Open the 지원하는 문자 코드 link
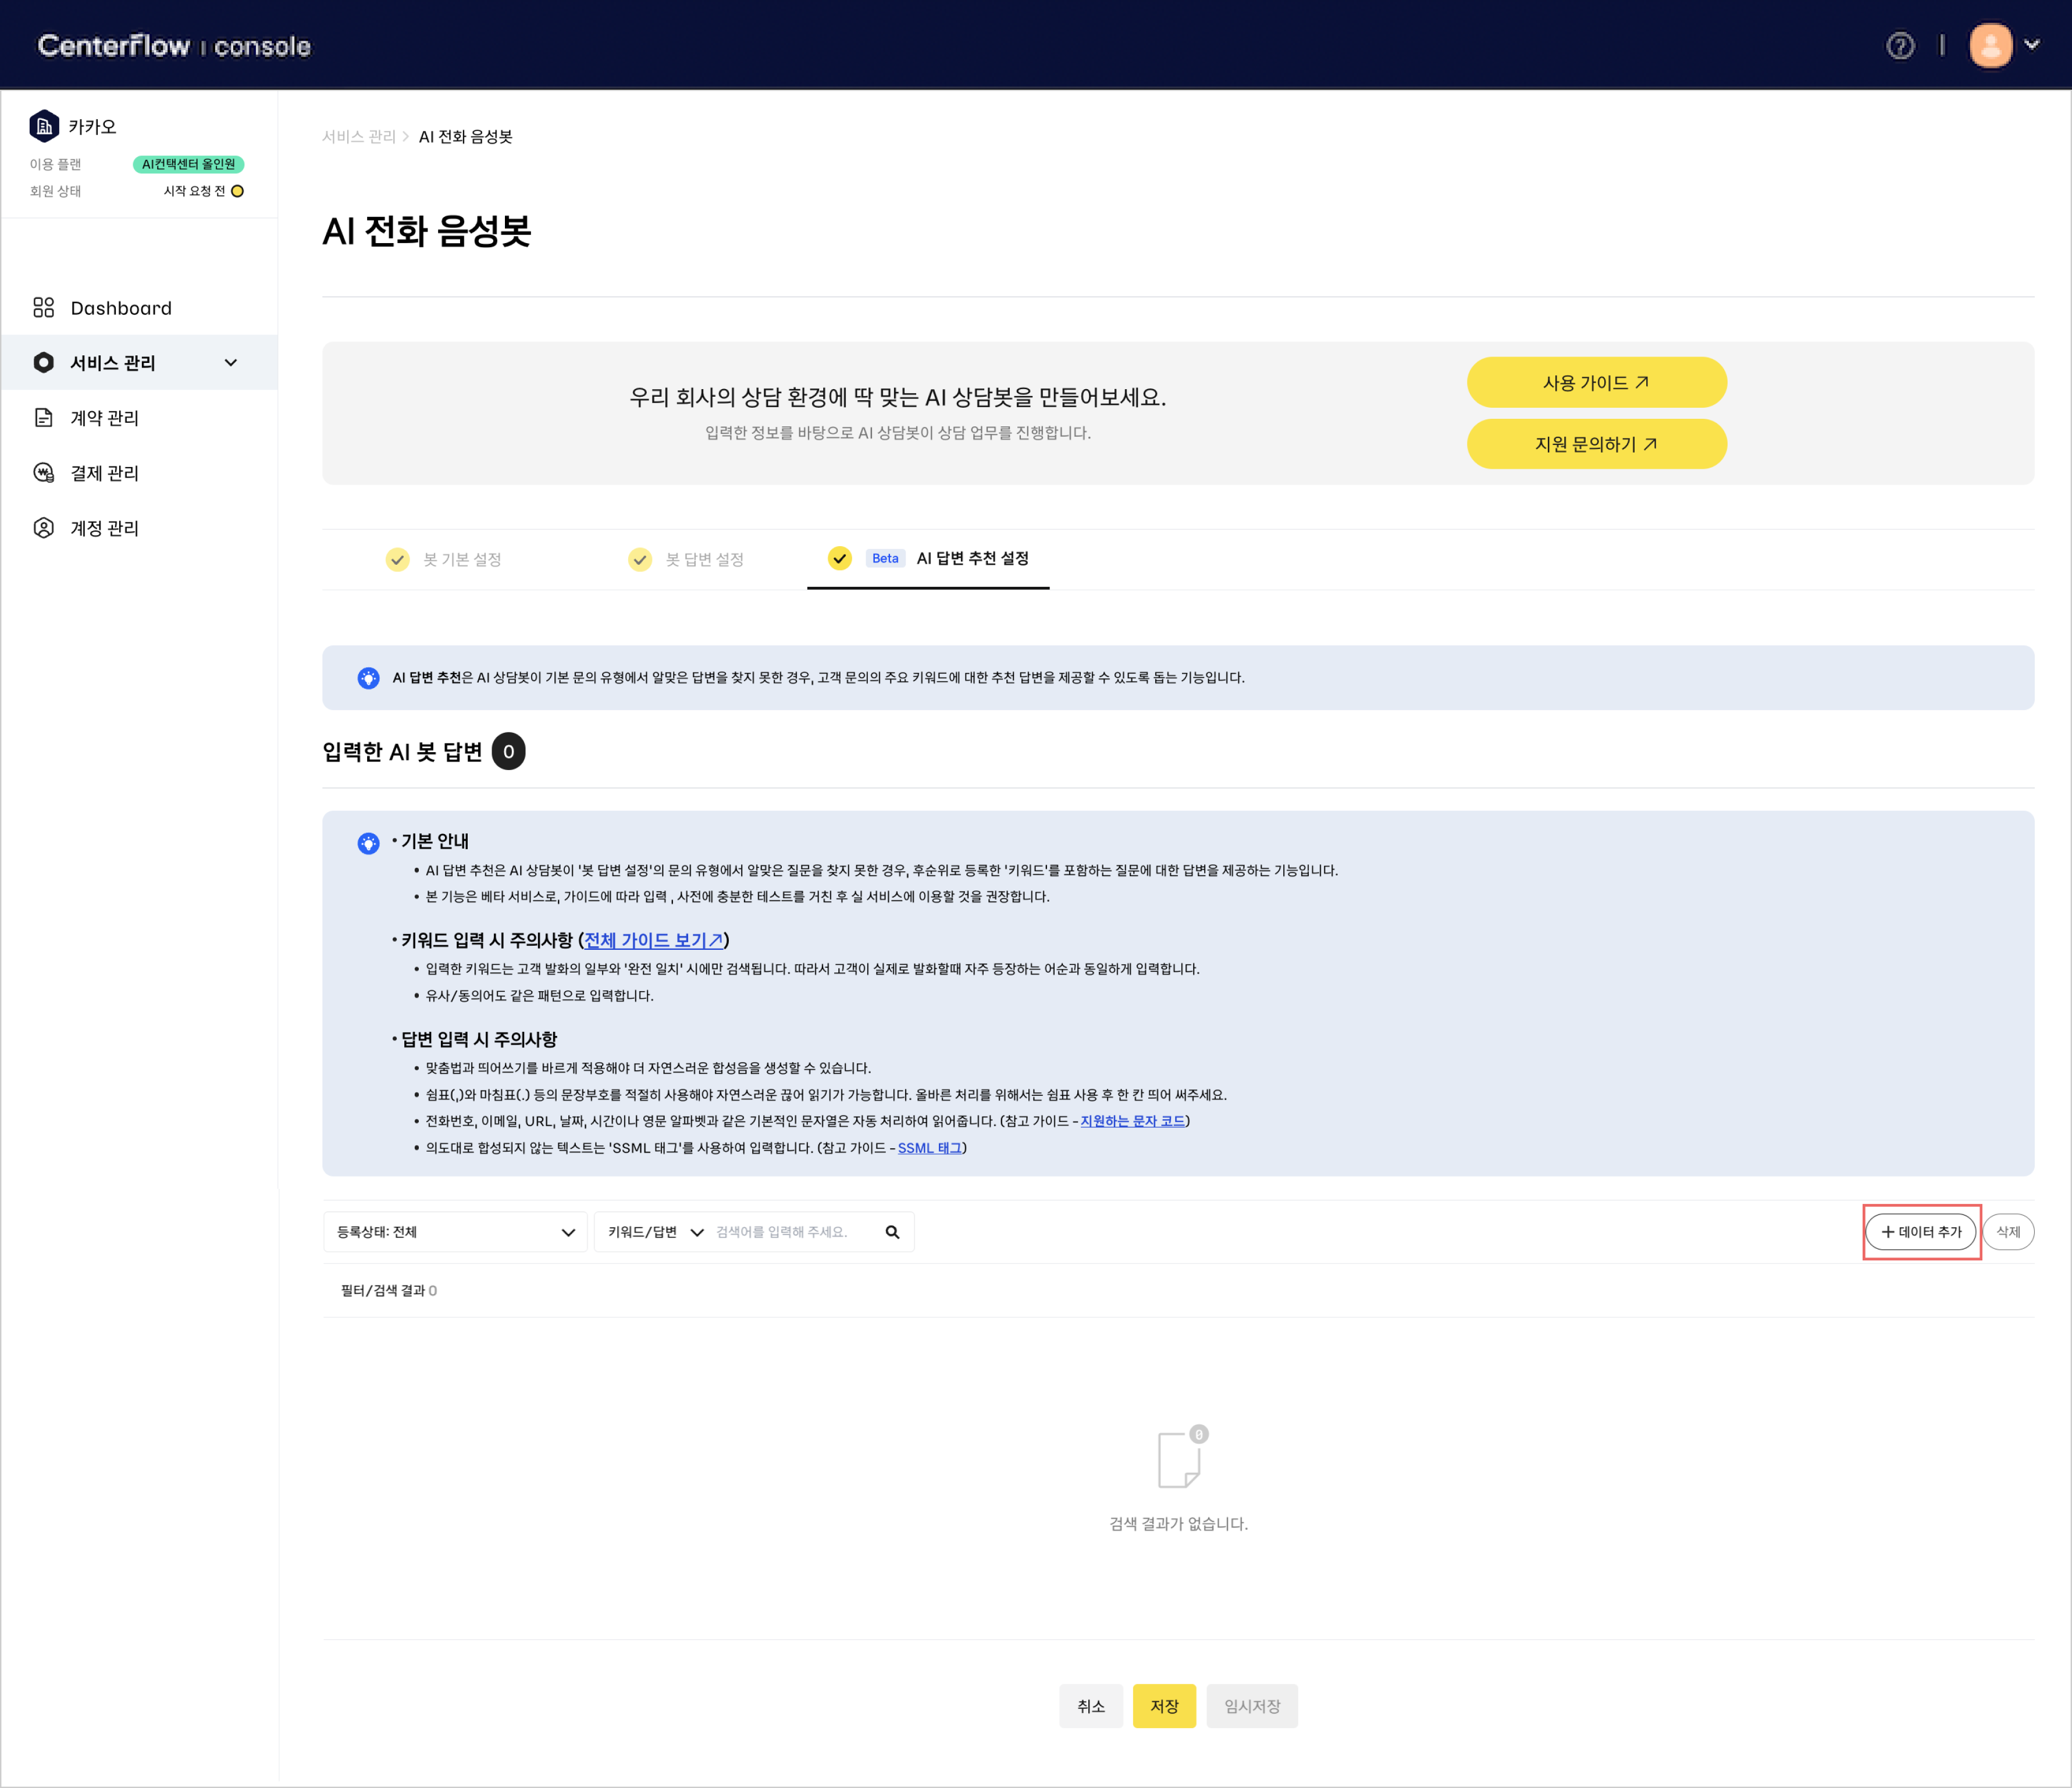The width and height of the screenshot is (2072, 1788). 1132,1121
